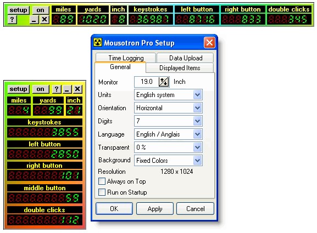Expand the Digits dropdown
The image size is (317, 233).
(x=197, y=121)
